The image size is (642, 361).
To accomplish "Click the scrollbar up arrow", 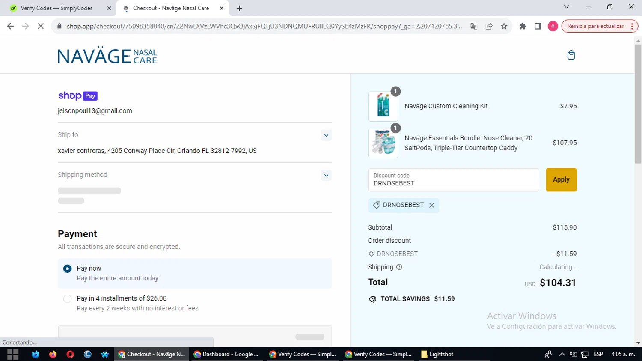I will click(638, 41).
